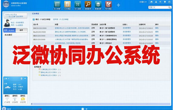Image resolution: width=173 pixels, height=110 pixels.
Task: Open the 流程查询 magnifier icon
Action: pos(88,5)
